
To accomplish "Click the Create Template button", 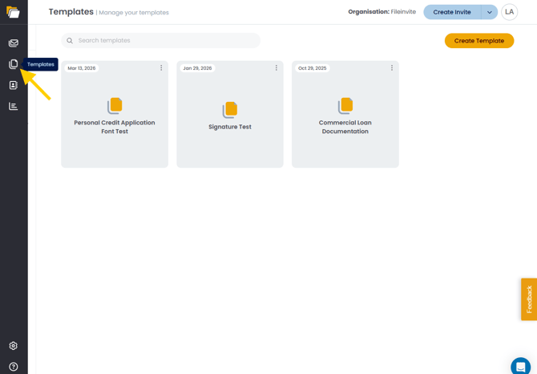I will tap(479, 41).
